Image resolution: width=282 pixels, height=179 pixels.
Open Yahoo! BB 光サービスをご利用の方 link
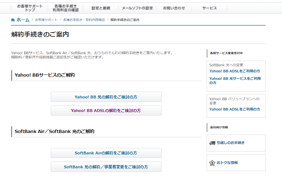pyautogui.click(x=235, y=81)
